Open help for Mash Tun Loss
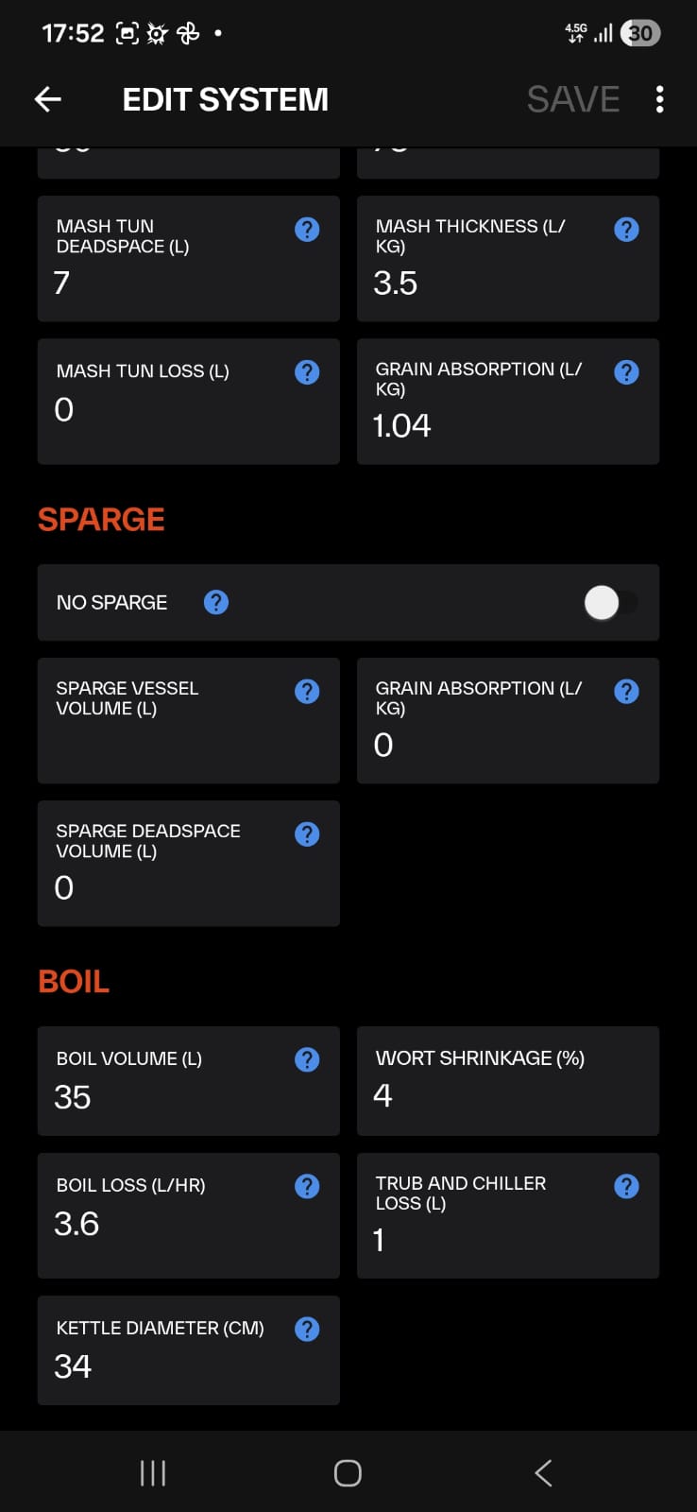 (x=307, y=372)
